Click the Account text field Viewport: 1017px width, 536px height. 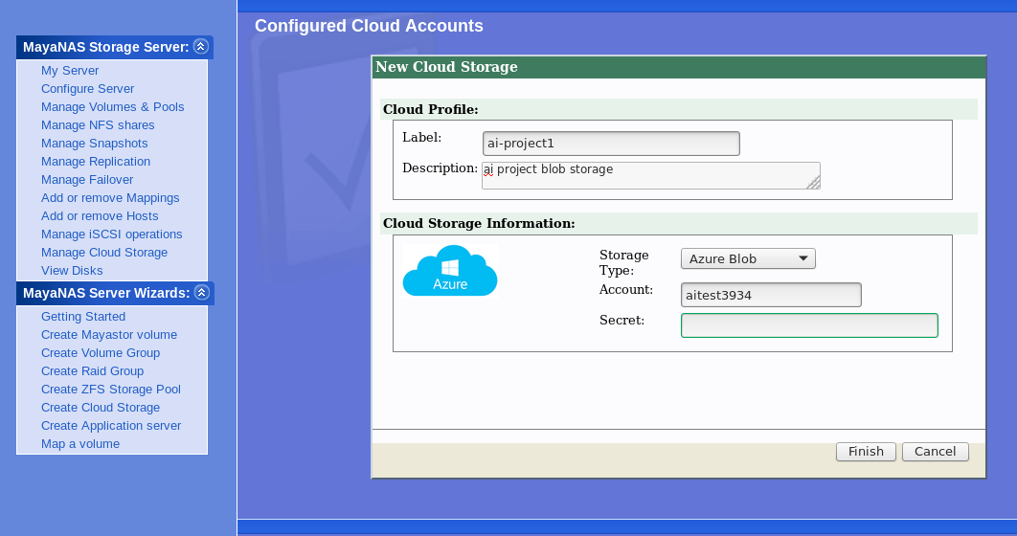[771, 295]
